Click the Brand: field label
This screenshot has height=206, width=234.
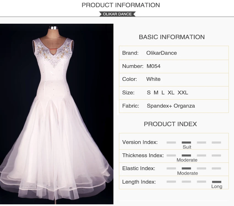130,53
